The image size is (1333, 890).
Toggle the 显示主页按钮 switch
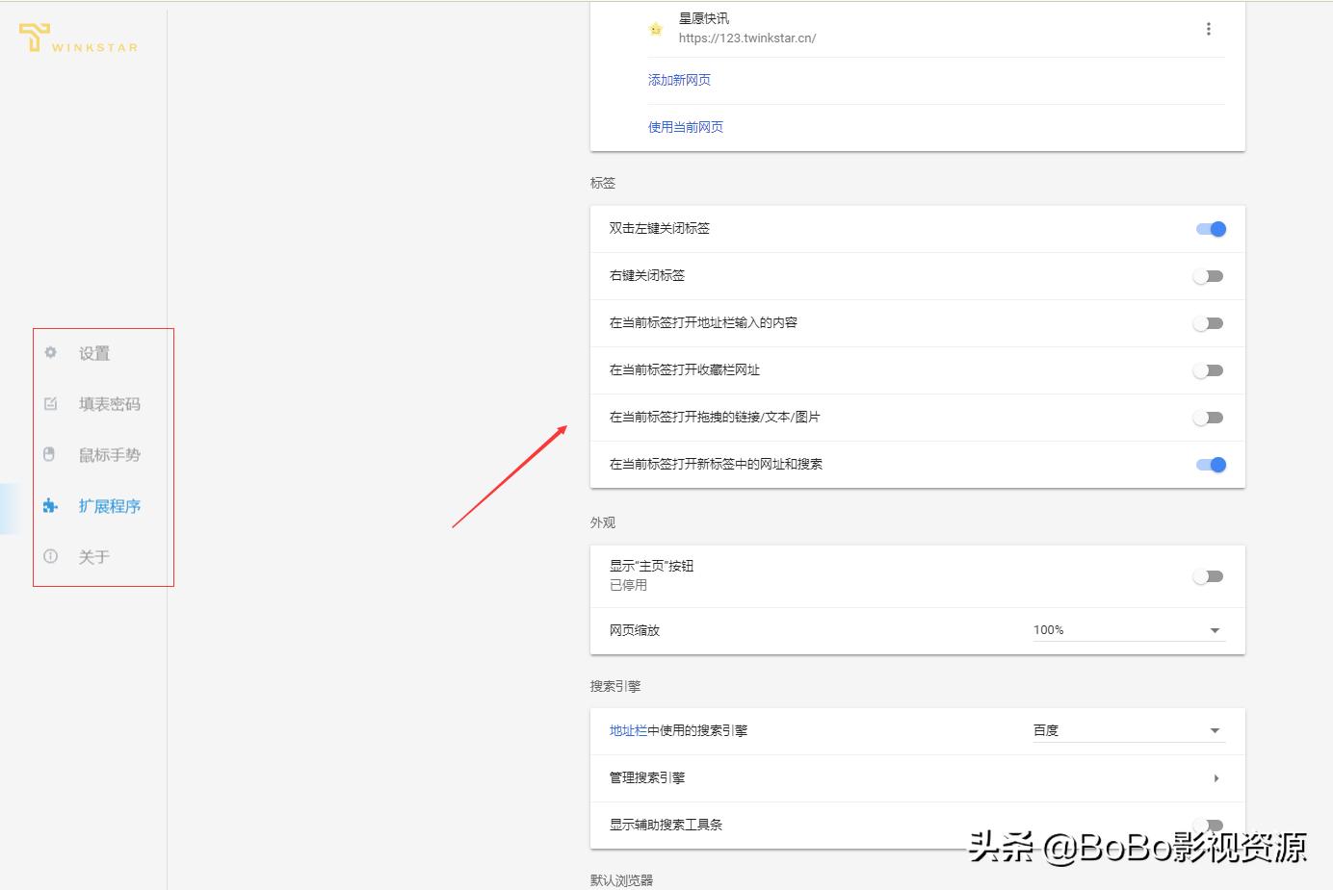1209,575
